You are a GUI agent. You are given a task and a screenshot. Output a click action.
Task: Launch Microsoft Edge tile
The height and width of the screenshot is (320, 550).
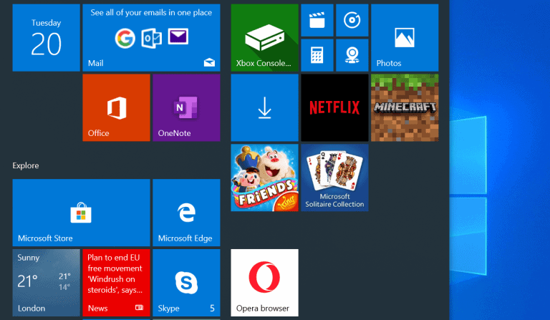pos(186,213)
